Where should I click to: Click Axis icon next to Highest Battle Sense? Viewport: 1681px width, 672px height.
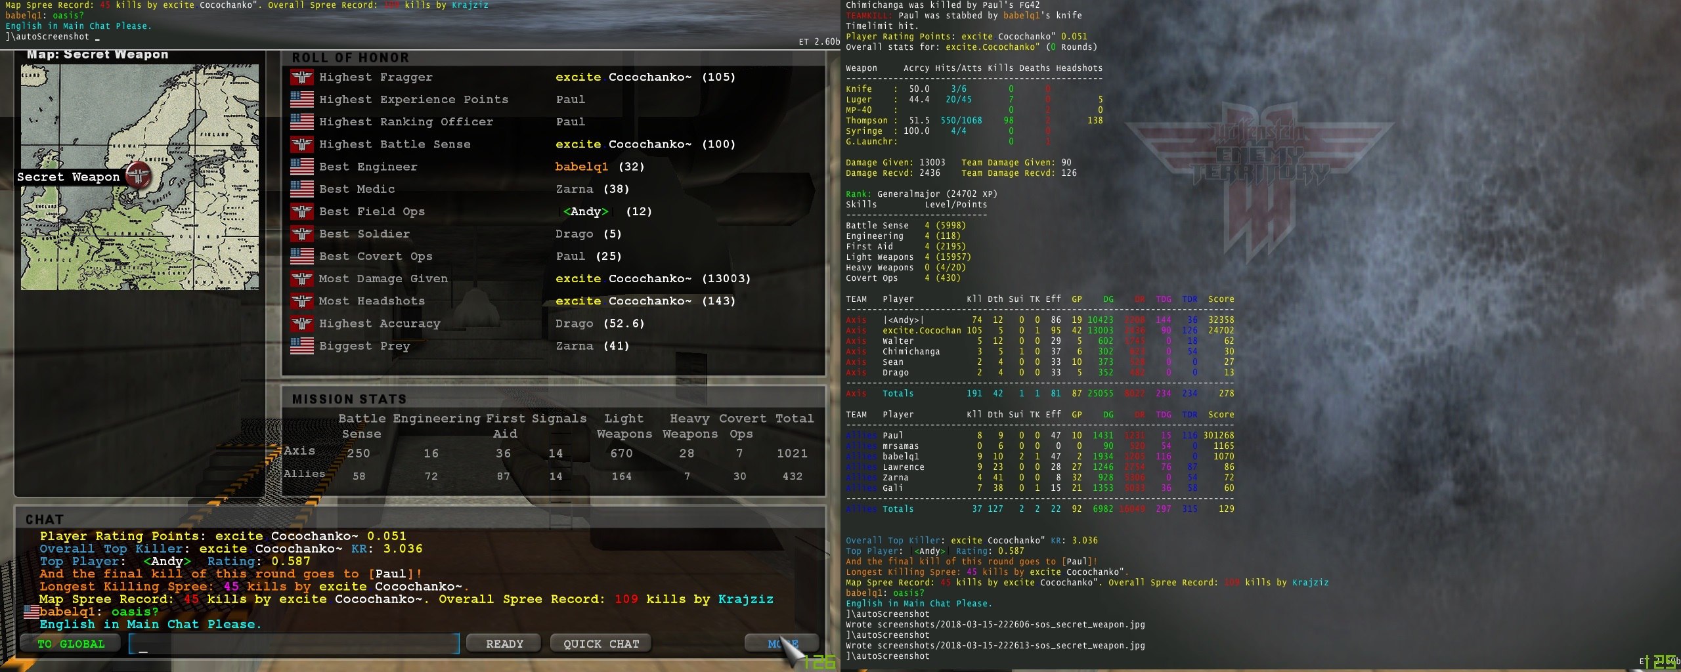(302, 144)
